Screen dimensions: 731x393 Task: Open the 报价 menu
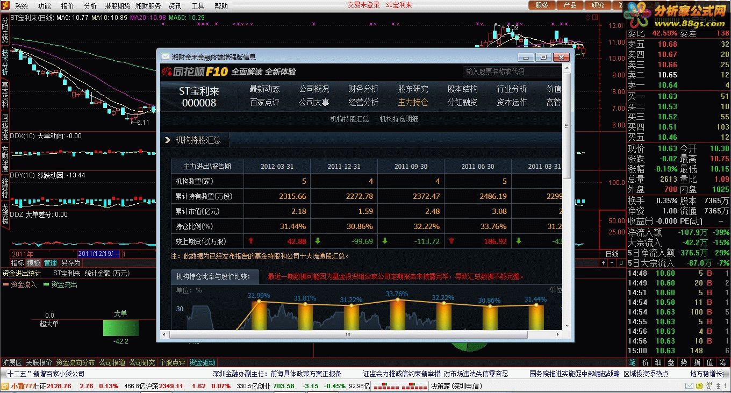[68, 6]
